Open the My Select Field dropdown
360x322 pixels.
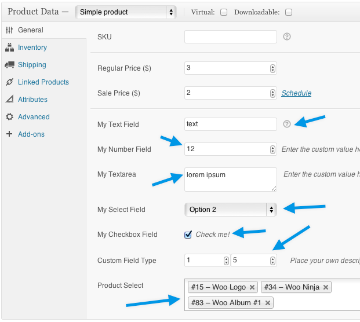coord(231,210)
